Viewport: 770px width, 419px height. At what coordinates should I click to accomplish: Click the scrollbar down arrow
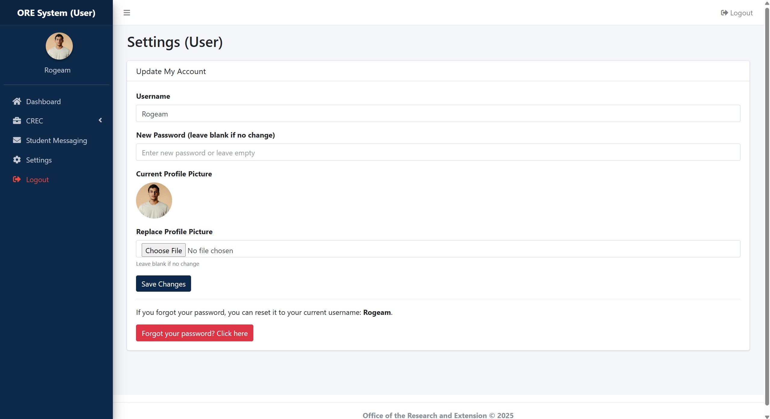click(767, 417)
